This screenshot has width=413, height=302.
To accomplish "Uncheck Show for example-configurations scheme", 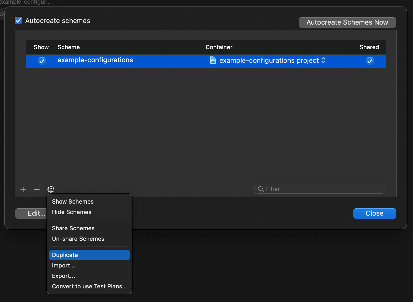I will [42, 61].
